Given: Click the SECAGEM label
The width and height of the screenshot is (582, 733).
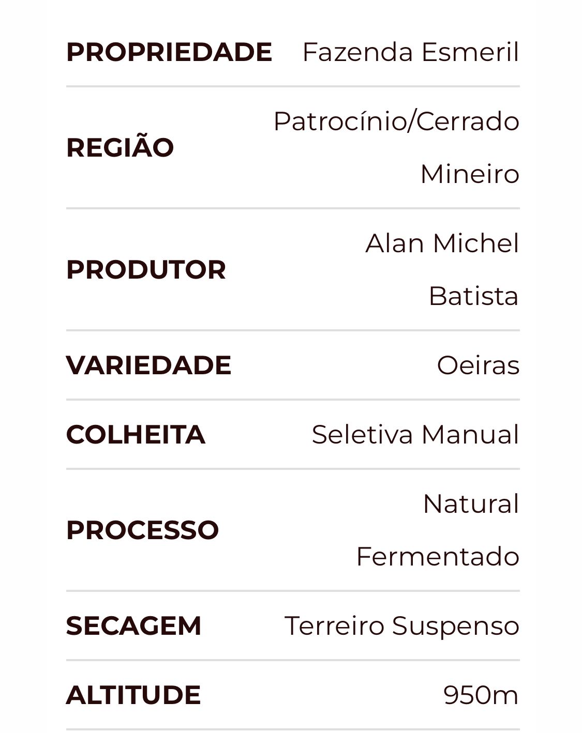Looking at the screenshot, I should click(x=133, y=625).
